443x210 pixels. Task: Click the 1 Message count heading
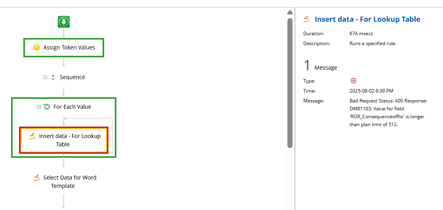[x=320, y=66]
